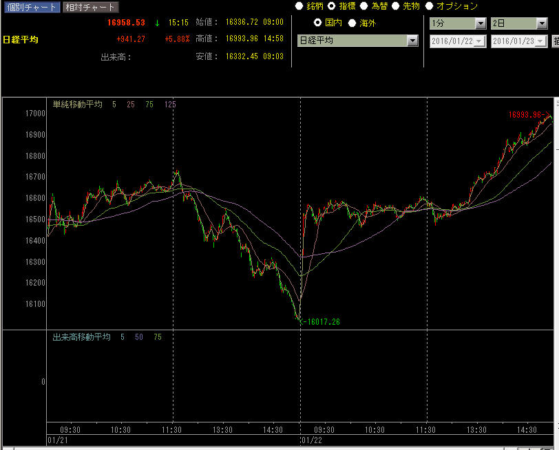
Task: Open the 2016/01/23 end date picker
Action: tap(542, 41)
